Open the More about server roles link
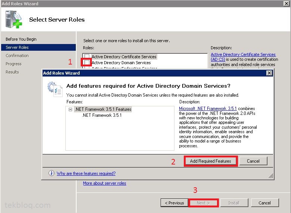Image resolution: width=291 pixels, height=213 pixels. pyautogui.click(x=105, y=183)
